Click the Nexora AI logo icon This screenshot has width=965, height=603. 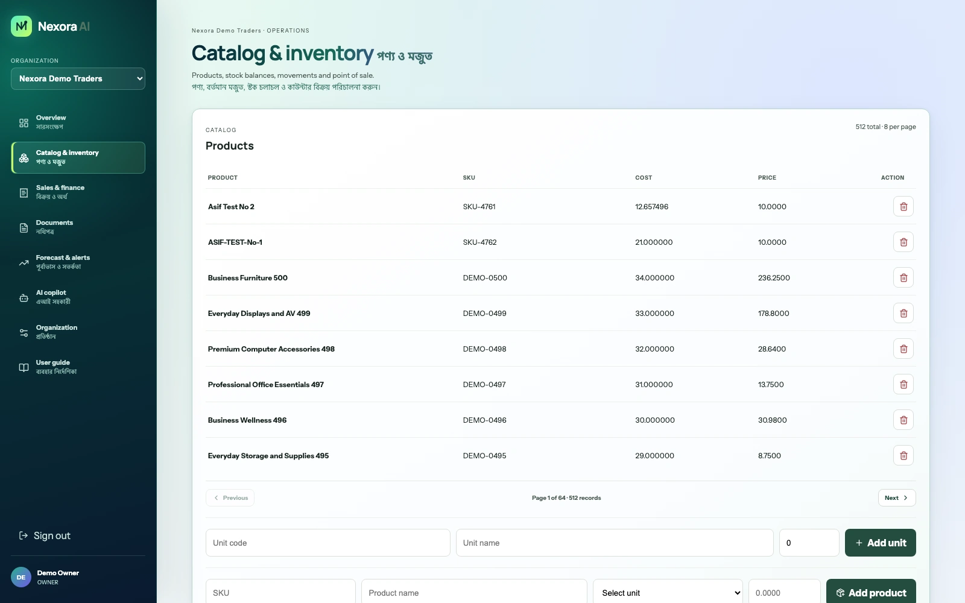[x=21, y=26]
